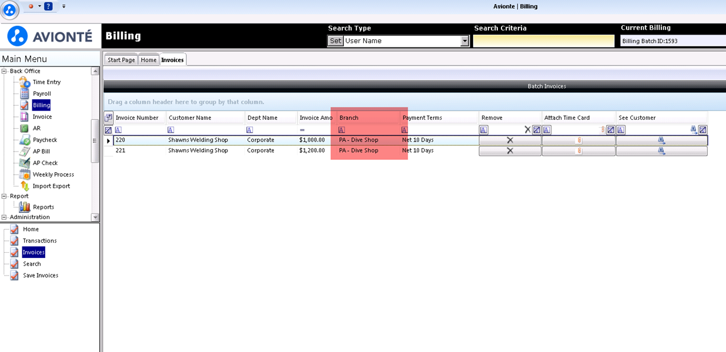Click the Current Billing batch ID field
Viewport: 726px width, 352px height.
coord(673,41)
